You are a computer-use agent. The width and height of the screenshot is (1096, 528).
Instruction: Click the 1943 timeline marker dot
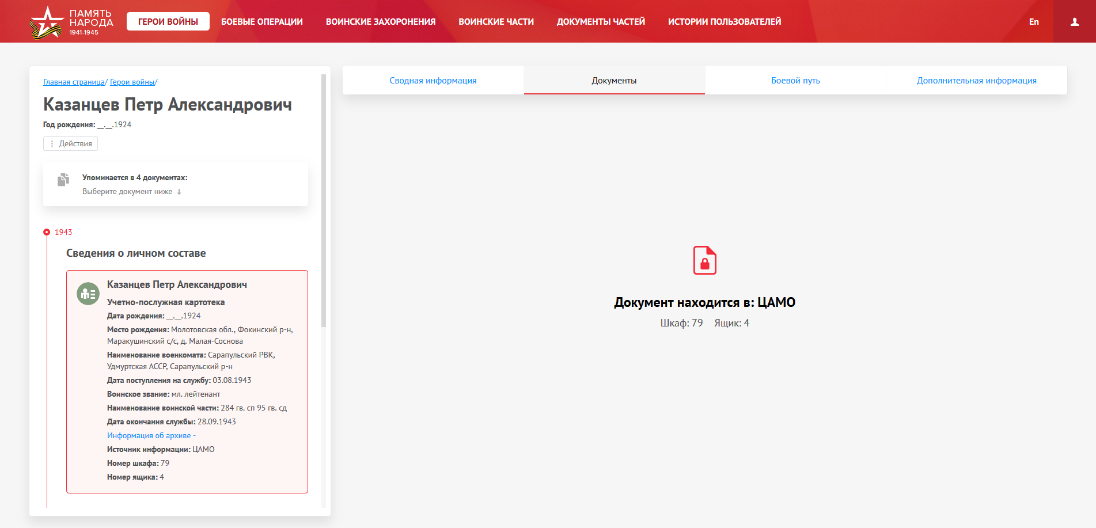[x=47, y=232]
